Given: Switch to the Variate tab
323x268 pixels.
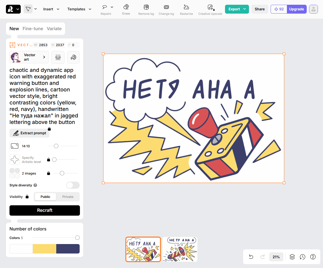Looking at the screenshot, I should 54,29.
